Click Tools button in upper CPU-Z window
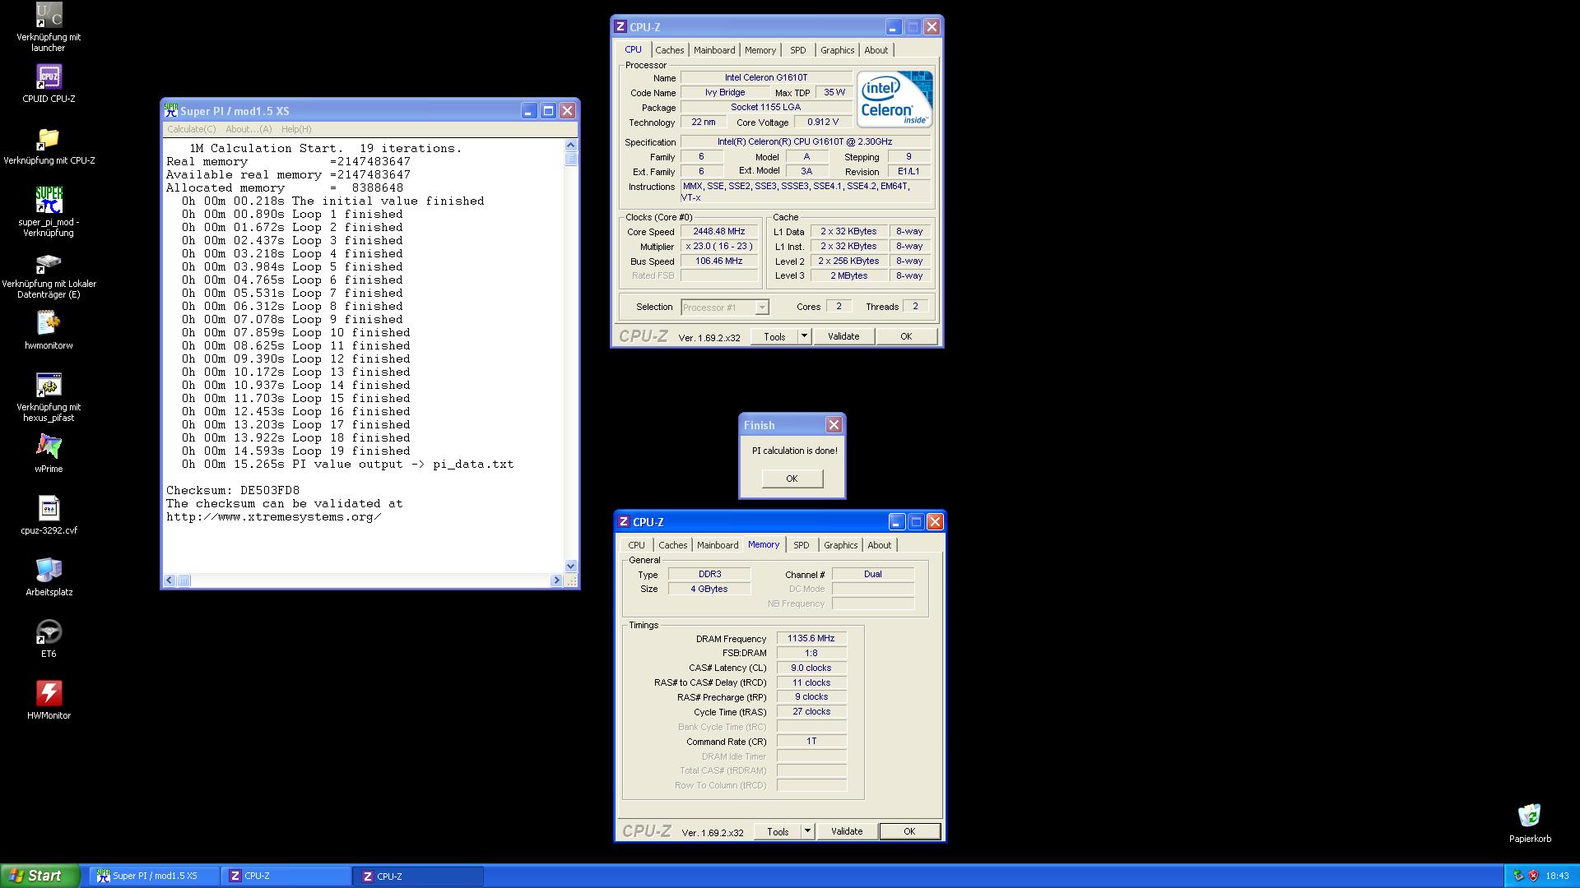This screenshot has width=1580, height=888. pyautogui.click(x=774, y=336)
